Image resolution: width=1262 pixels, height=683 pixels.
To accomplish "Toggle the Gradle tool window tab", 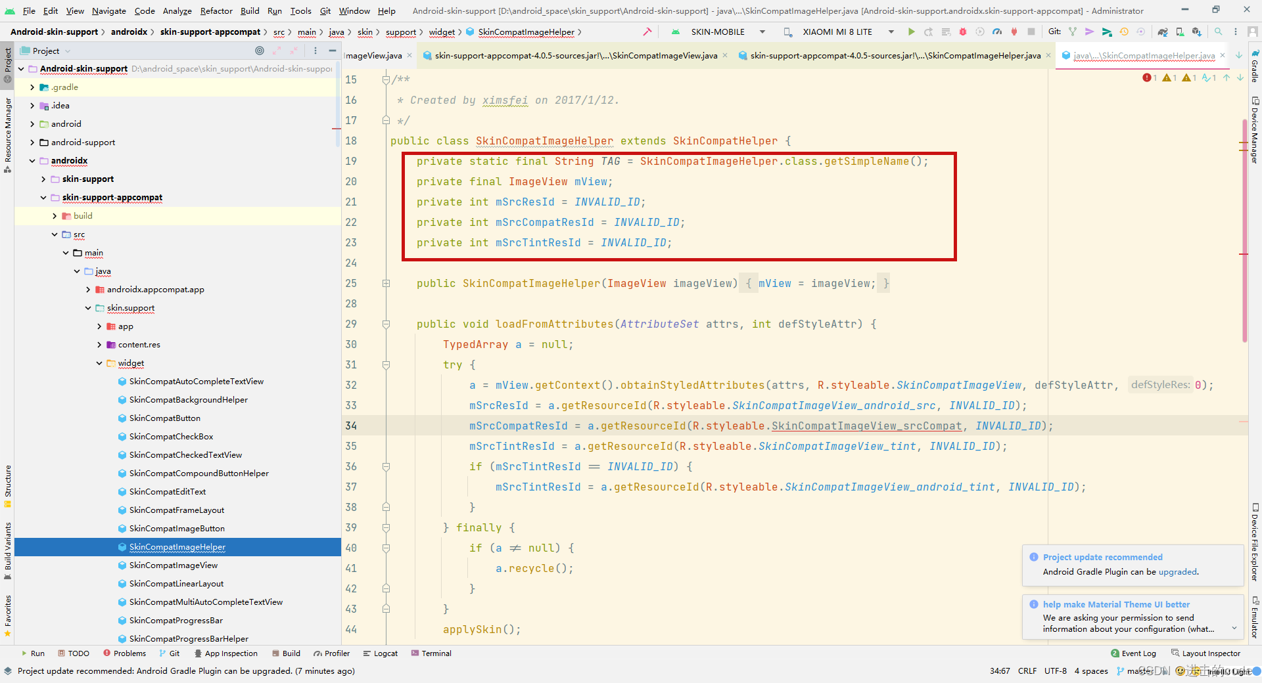I will coord(1255,66).
